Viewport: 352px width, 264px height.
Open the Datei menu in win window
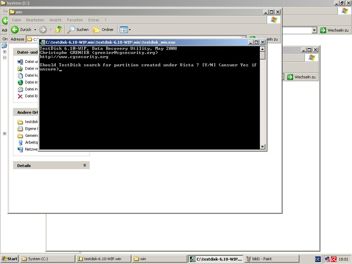[16, 20]
